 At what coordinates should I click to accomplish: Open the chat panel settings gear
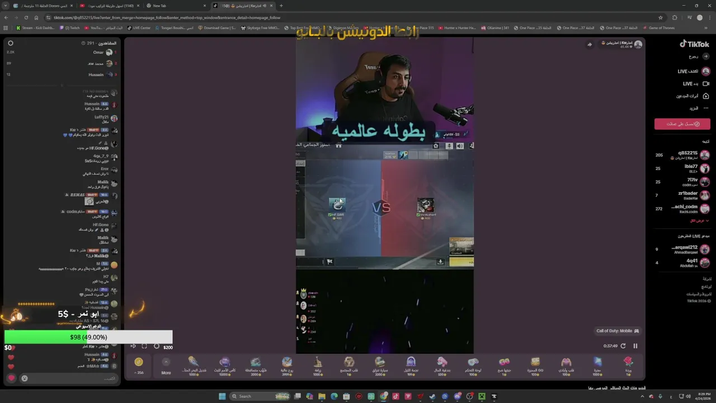pos(11,43)
